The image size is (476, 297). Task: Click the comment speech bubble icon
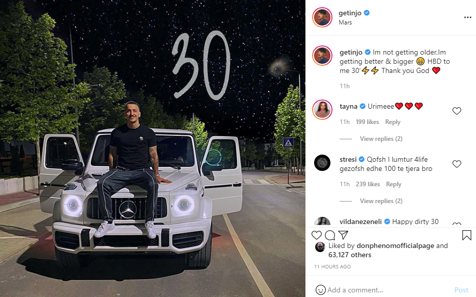coord(330,235)
